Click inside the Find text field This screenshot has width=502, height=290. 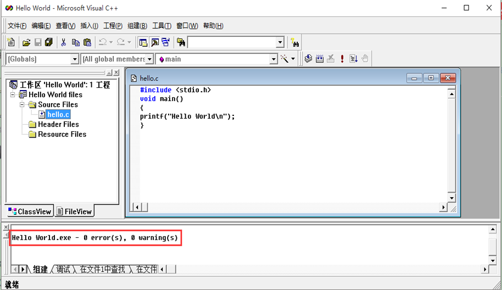click(232, 42)
